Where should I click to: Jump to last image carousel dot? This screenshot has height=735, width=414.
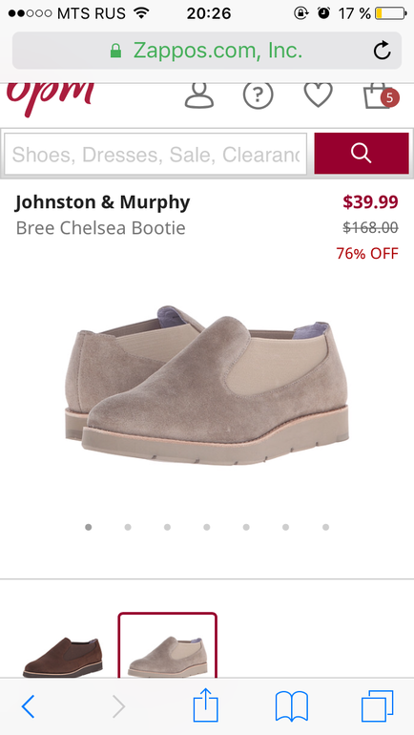pos(325,527)
